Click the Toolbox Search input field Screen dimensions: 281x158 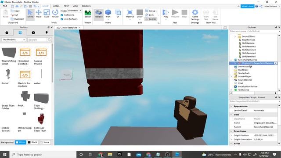37,39
